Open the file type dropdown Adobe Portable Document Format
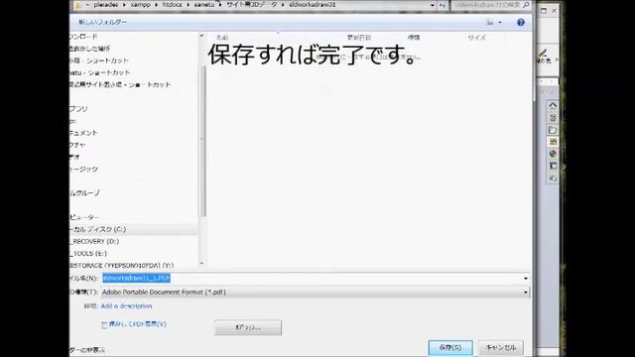Screen dimensions: 635x357 (316, 292)
